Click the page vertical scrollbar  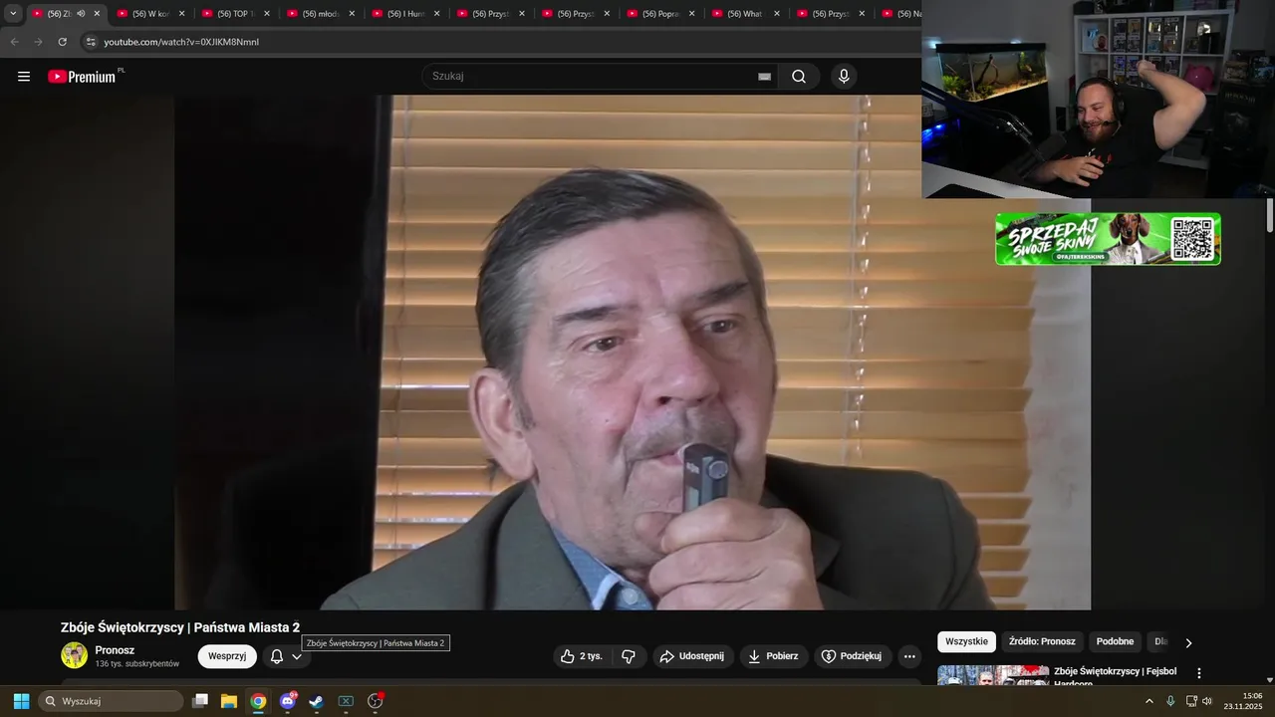pyautogui.click(x=1270, y=215)
